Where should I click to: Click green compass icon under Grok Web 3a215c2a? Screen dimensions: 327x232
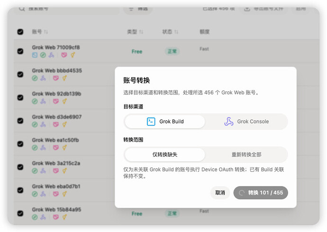(35, 171)
